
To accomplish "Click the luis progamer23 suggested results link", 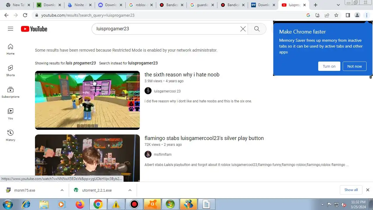I will click(81, 63).
